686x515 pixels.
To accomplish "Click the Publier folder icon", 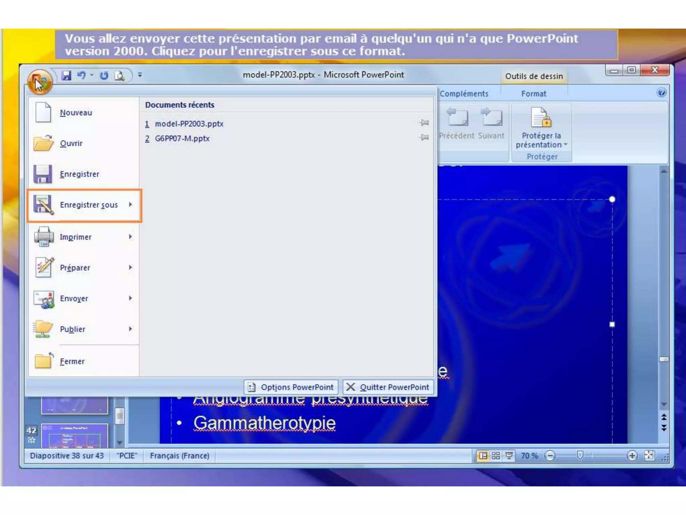I will (x=43, y=329).
